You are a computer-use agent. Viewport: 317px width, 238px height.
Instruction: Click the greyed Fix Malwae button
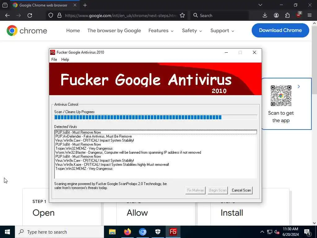click(x=195, y=190)
